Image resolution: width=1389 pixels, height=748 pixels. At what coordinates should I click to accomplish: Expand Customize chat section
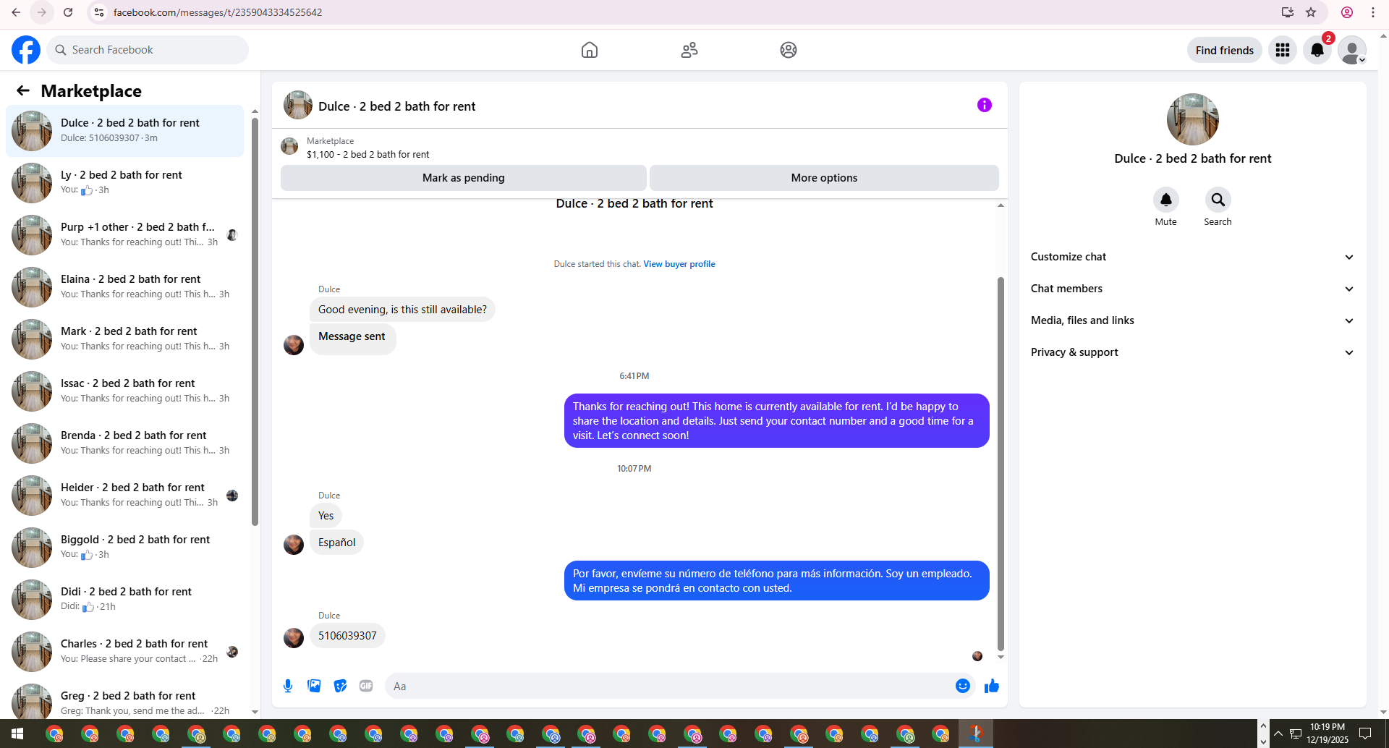point(1192,257)
